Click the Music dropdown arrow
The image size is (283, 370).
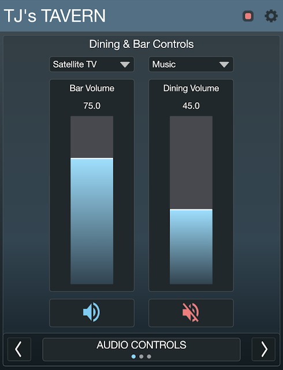(x=224, y=64)
